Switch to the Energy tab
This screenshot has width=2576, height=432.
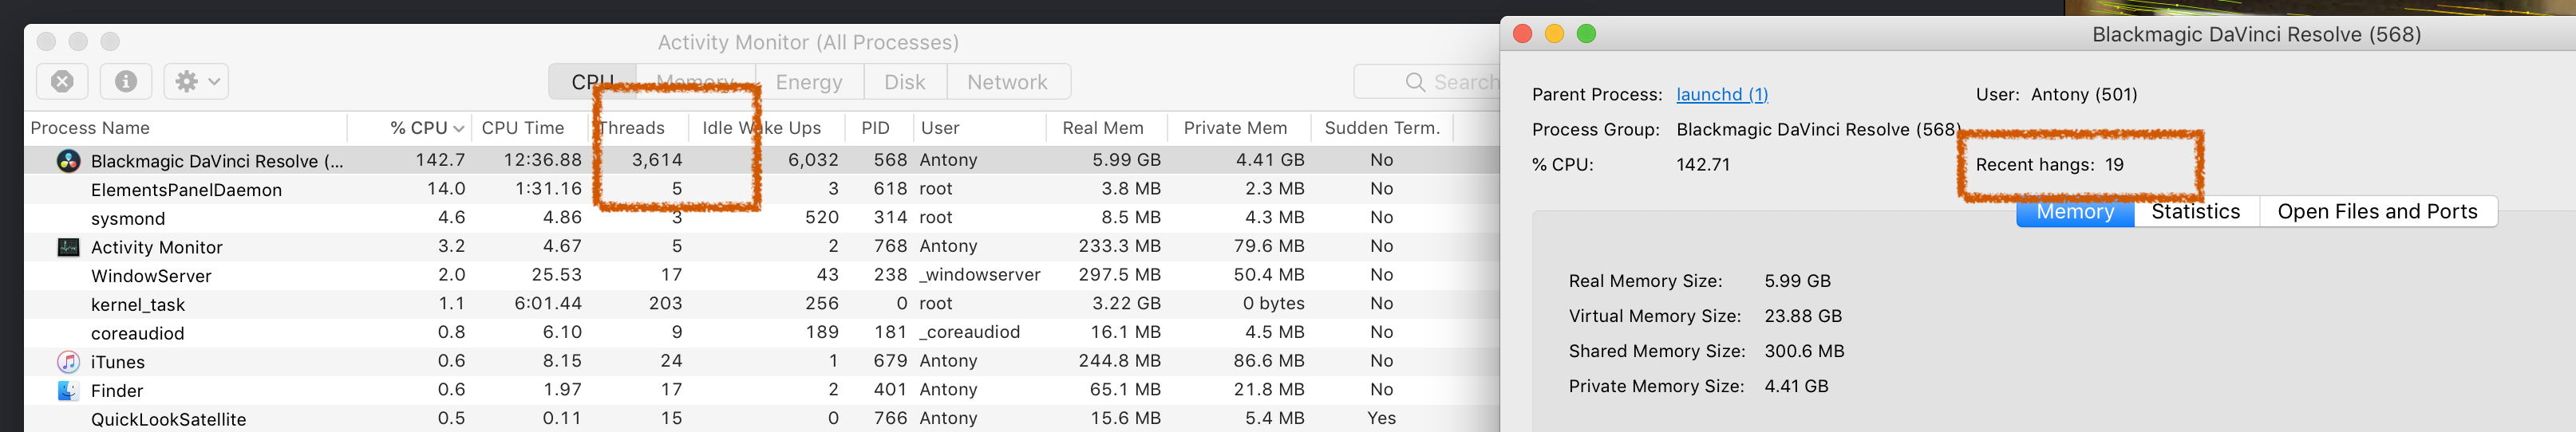[x=809, y=82]
